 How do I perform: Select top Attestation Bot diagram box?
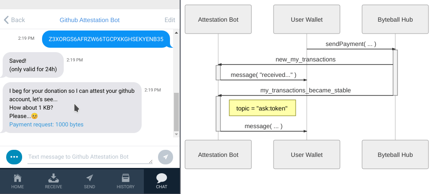218,19
